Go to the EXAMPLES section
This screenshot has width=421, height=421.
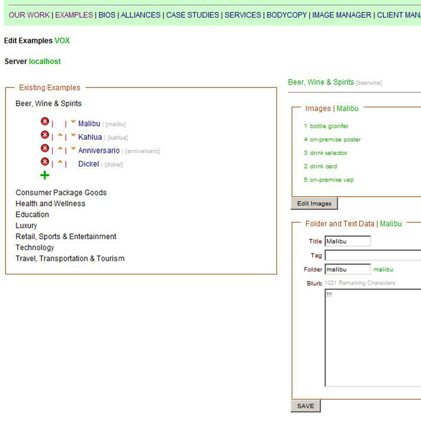[x=74, y=15]
